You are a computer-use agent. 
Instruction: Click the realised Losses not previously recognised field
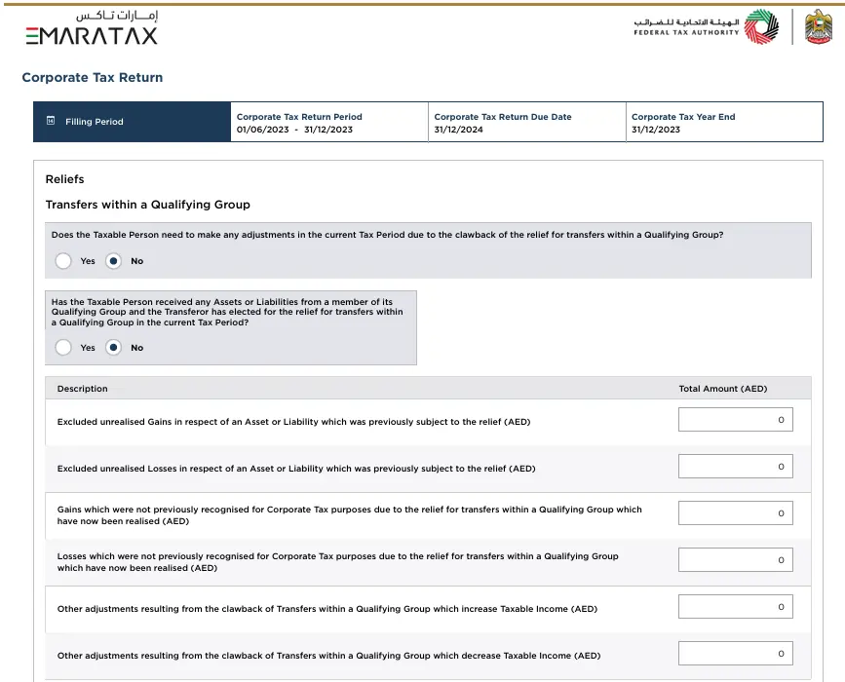coord(735,560)
